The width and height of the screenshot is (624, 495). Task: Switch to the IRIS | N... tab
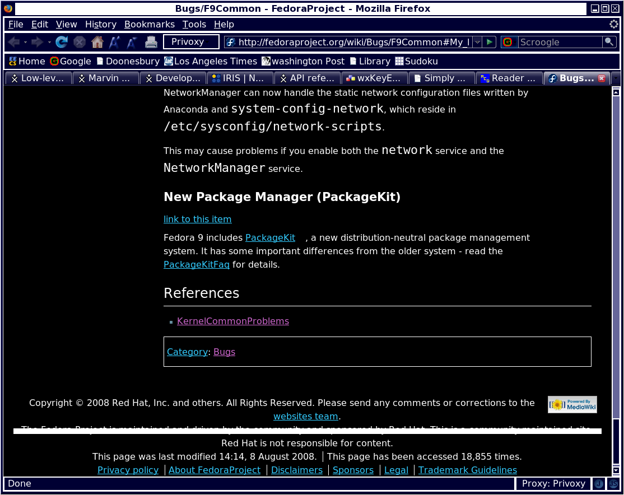pyautogui.click(x=240, y=78)
